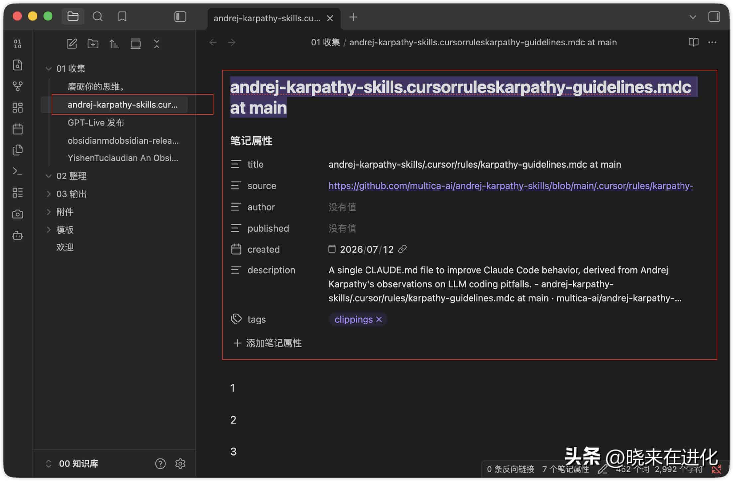Click the published empty value field
733x481 pixels.
click(x=342, y=228)
